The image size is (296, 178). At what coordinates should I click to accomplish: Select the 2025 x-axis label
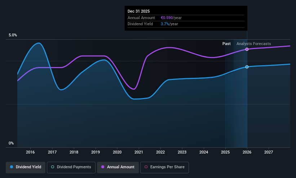(x=225, y=152)
